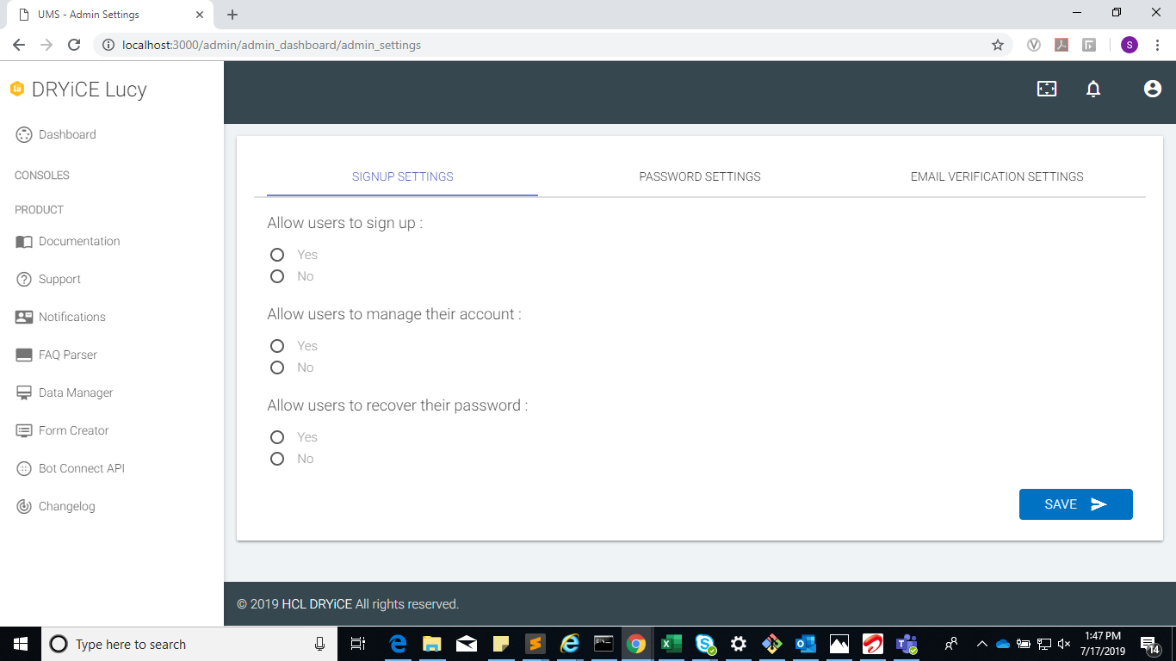Open the notification bell in header
This screenshot has width=1176, height=661.
(x=1093, y=89)
